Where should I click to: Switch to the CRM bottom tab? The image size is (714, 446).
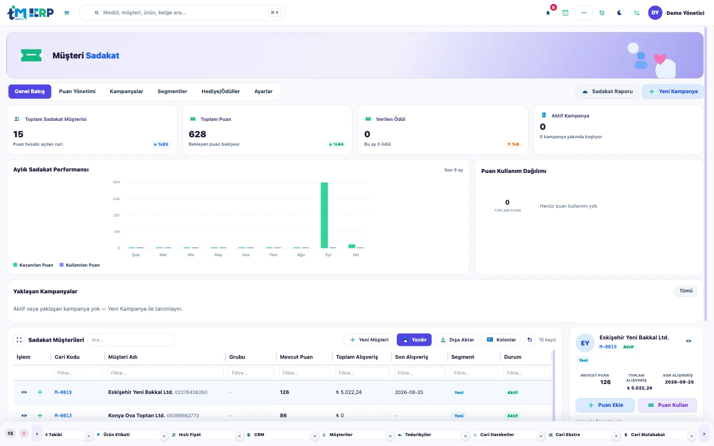coord(259,435)
